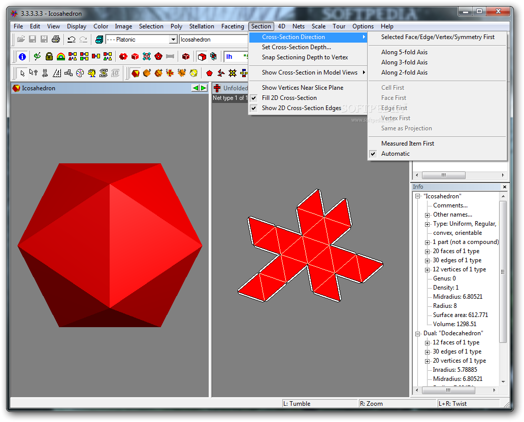The height and width of the screenshot is (422, 524).
Task: Select the Automatic direction option
Action: click(395, 154)
